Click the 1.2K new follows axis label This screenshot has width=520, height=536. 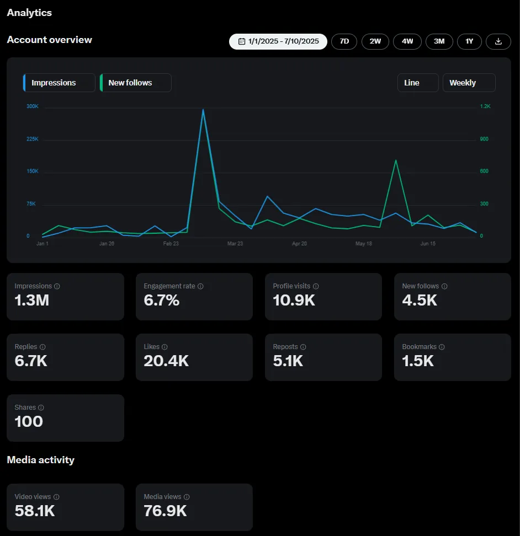[x=485, y=106]
